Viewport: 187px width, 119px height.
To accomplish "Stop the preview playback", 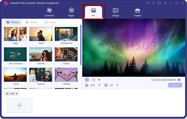I will pyautogui.click(x=93, y=80).
